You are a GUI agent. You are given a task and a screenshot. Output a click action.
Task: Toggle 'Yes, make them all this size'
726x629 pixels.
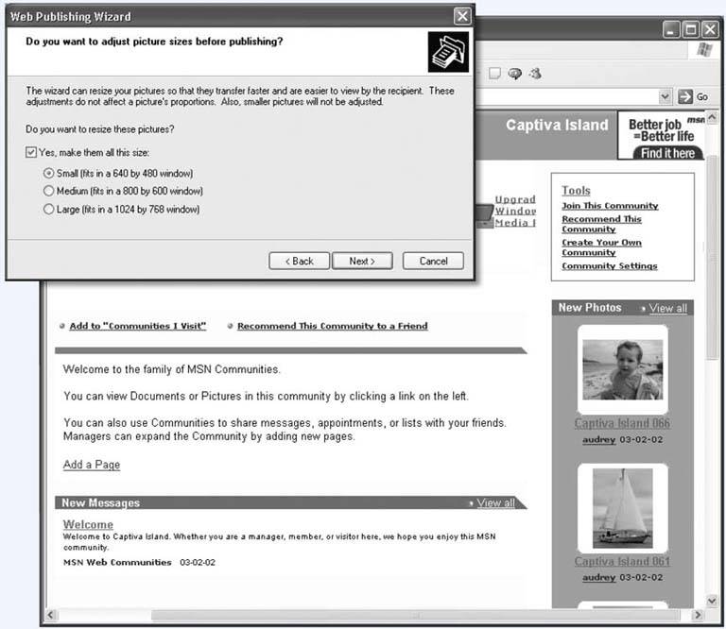coord(32,152)
